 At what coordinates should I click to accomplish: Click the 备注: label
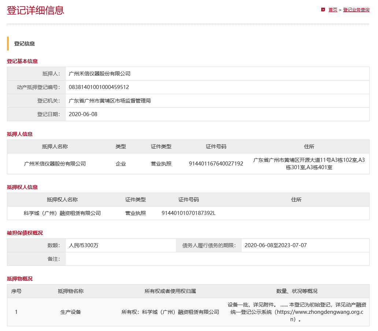point(53,259)
